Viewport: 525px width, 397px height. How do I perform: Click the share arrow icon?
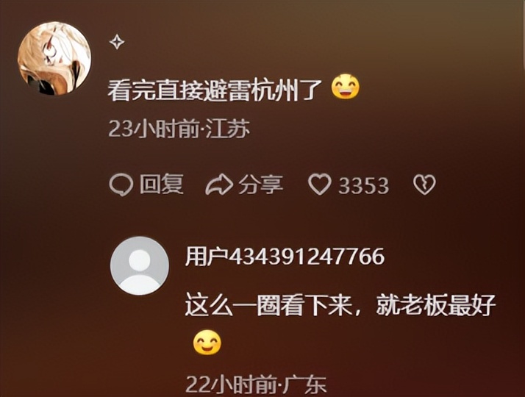click(x=219, y=185)
